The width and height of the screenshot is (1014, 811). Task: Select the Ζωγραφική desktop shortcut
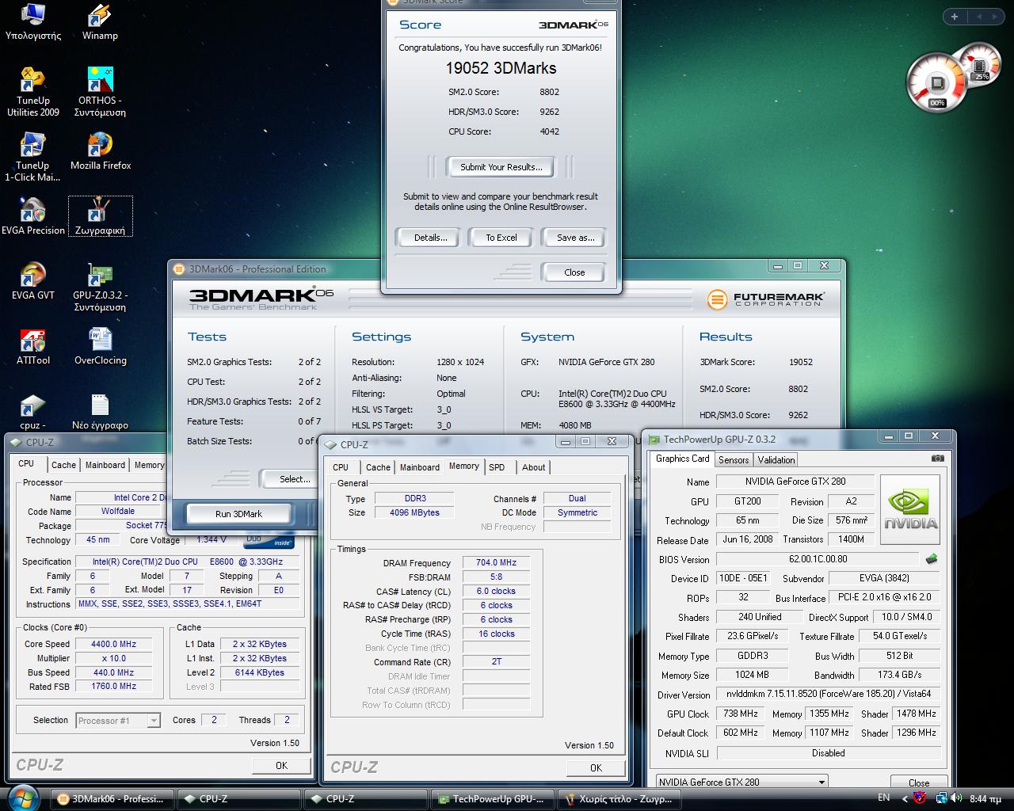(x=100, y=216)
